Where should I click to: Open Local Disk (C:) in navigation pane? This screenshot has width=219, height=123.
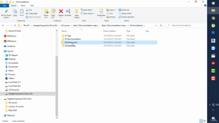[14, 82]
